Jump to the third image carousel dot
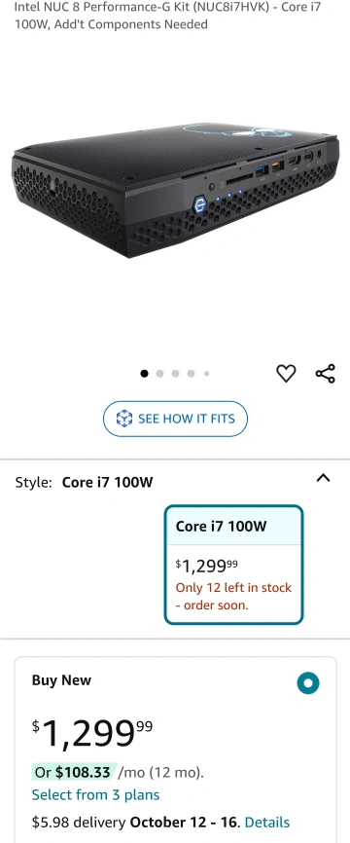This screenshot has width=350, height=843. tap(175, 374)
